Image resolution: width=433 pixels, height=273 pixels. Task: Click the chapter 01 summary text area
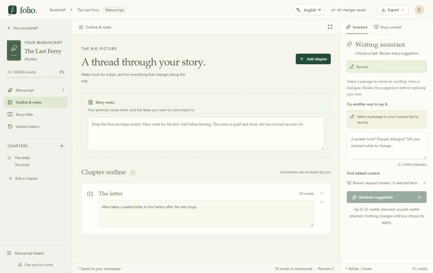coord(206,214)
